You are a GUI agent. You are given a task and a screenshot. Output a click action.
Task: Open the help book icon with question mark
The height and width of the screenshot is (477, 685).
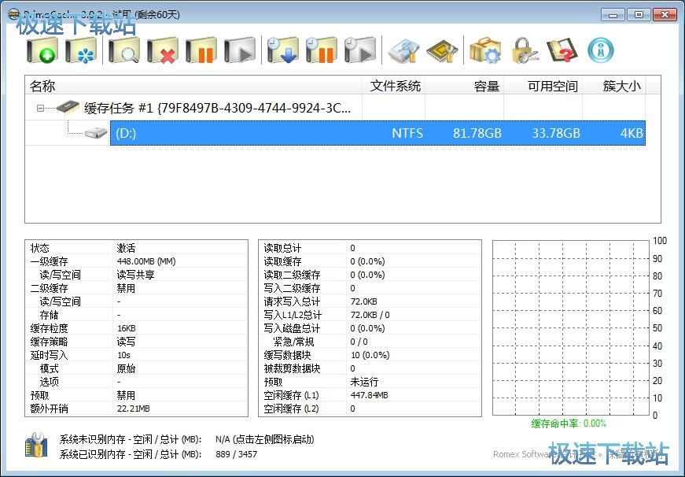click(562, 51)
